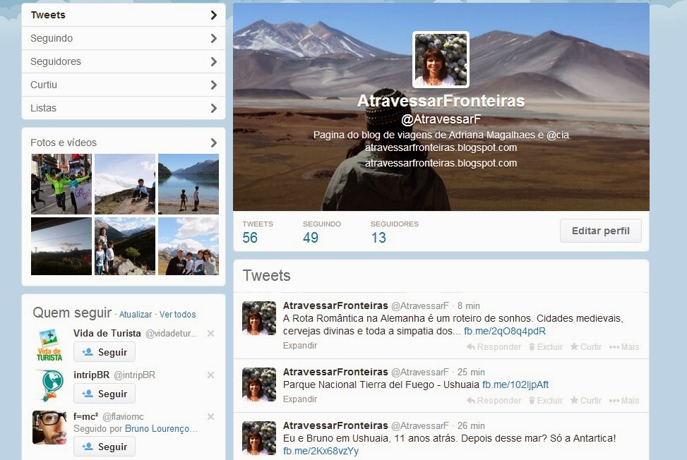687x460 pixels.
Task: Click the 8 min timestamp
Action: (468, 306)
